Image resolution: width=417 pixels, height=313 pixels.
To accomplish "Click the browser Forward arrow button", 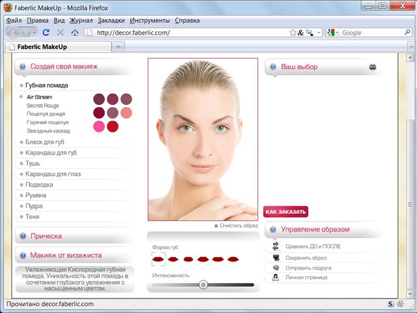I will [x=26, y=33].
